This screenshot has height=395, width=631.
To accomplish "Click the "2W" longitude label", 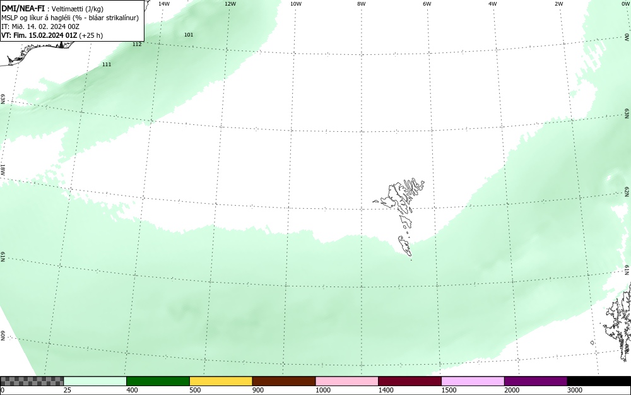I will (x=558, y=4).
